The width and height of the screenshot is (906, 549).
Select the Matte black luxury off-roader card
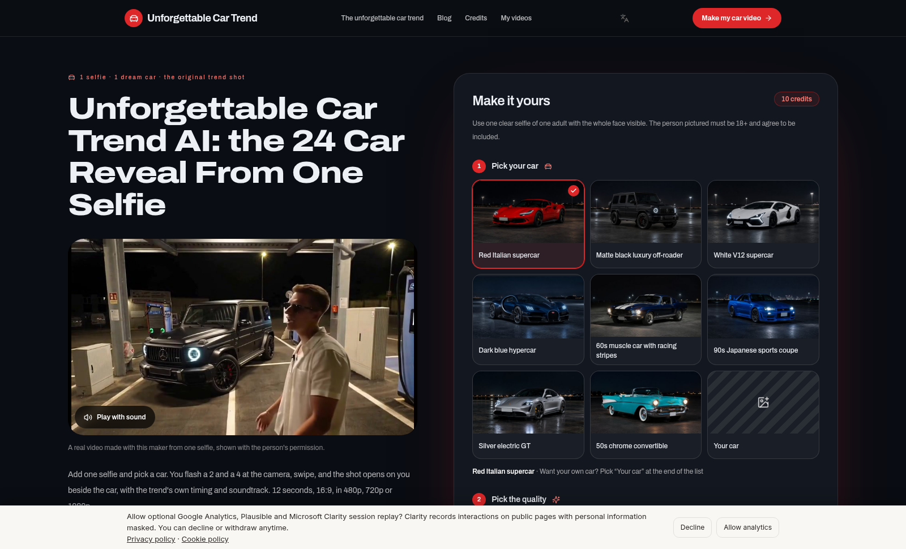click(x=646, y=224)
